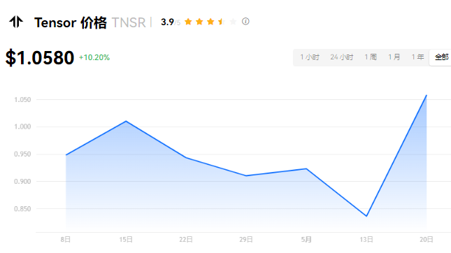Click the +10.20% price change
The image size is (451, 253).
pyautogui.click(x=94, y=57)
